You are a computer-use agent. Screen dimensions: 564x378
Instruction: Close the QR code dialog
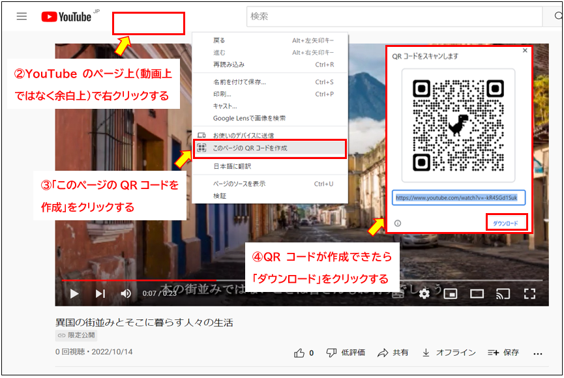click(x=525, y=50)
